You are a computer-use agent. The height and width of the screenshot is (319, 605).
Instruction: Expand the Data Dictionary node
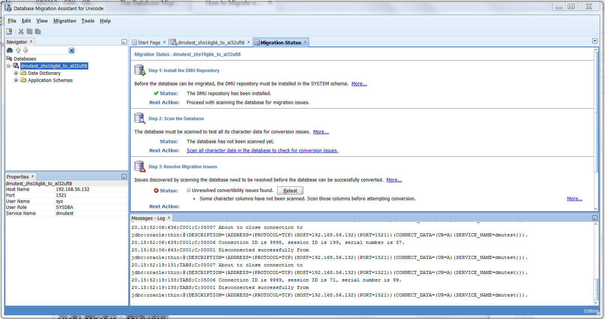[x=16, y=73]
